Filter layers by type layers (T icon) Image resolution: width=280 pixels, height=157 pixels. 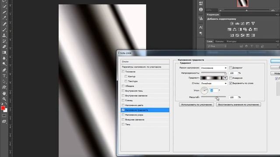click(252, 46)
